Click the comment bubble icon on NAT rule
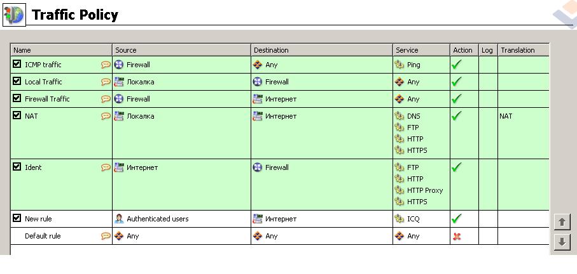Image resolution: width=577 pixels, height=274 pixels. coord(106,116)
